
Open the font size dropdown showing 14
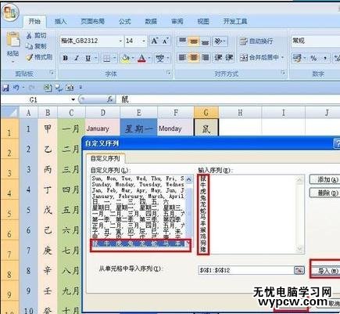click(144, 42)
